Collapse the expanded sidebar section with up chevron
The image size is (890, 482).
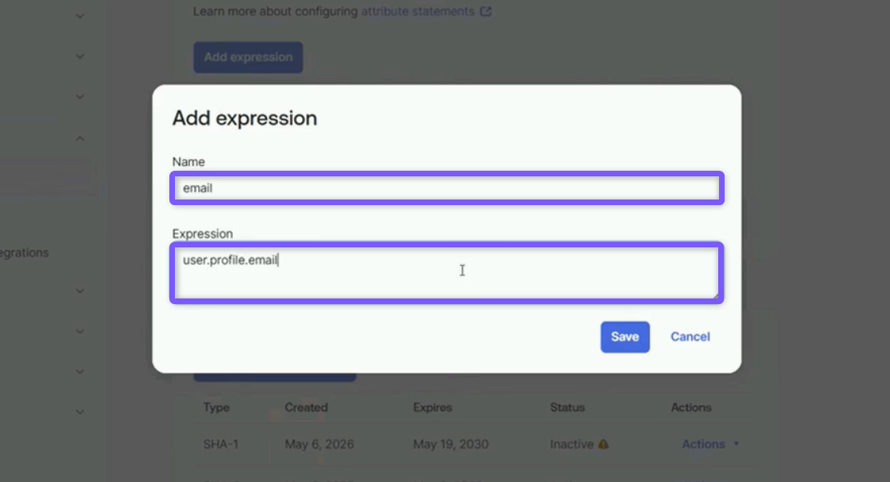[80, 138]
